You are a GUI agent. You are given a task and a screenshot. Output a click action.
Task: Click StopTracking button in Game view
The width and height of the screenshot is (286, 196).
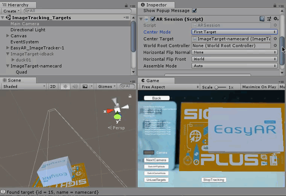[x=214, y=180]
